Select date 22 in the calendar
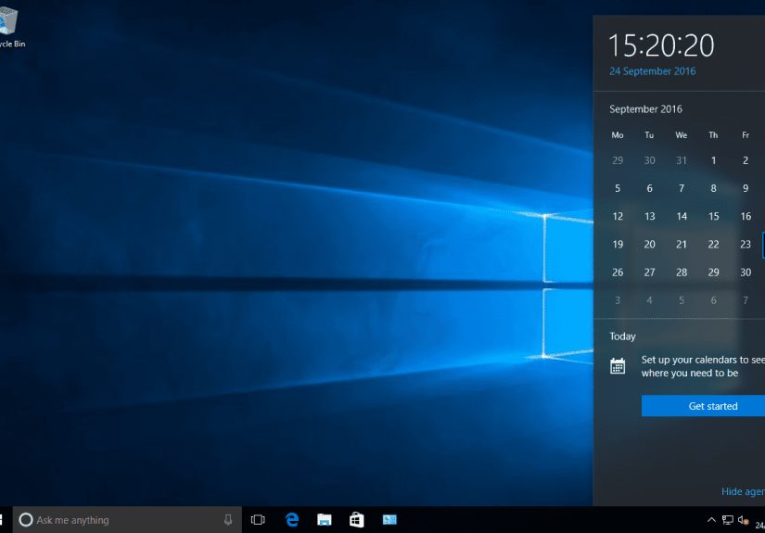 click(x=713, y=245)
